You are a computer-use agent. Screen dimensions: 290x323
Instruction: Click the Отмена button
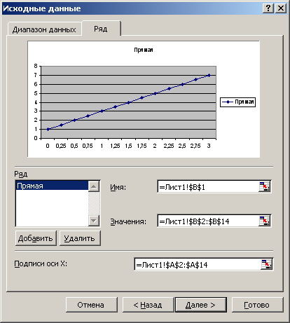tap(91, 305)
